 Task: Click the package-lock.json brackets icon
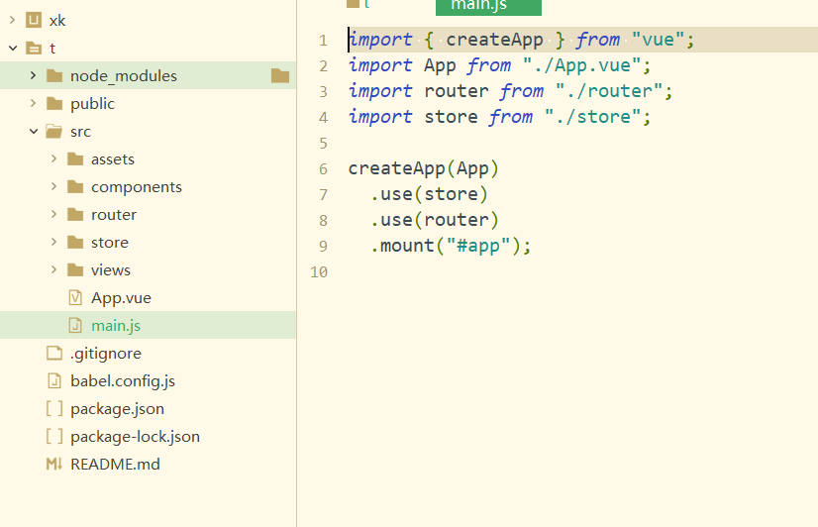54,436
